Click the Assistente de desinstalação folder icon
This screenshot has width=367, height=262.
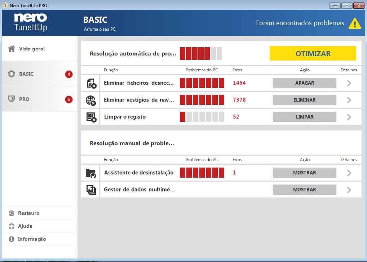tap(90, 173)
